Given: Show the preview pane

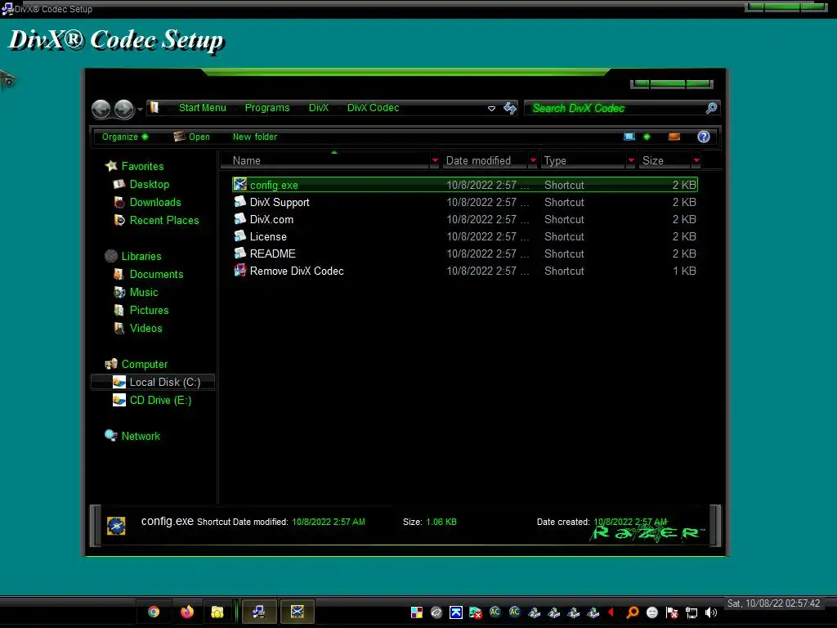Looking at the screenshot, I should click(x=674, y=137).
